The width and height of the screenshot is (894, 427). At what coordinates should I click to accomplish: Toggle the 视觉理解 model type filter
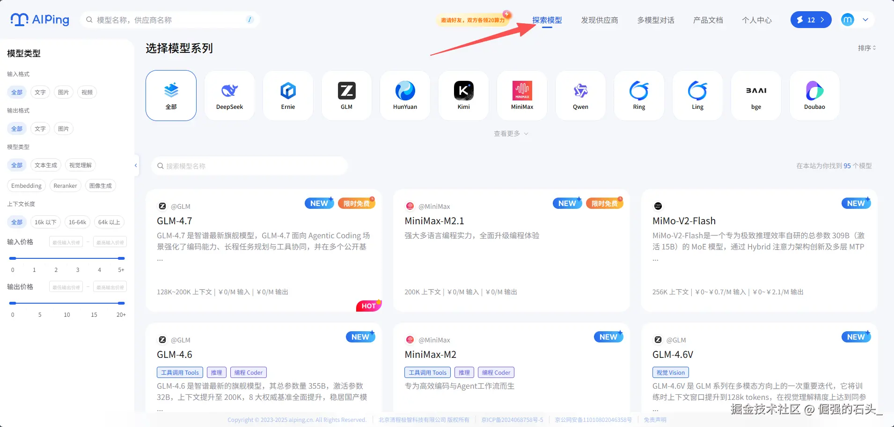(x=81, y=165)
